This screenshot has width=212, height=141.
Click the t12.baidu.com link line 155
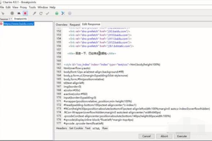[100, 42]
